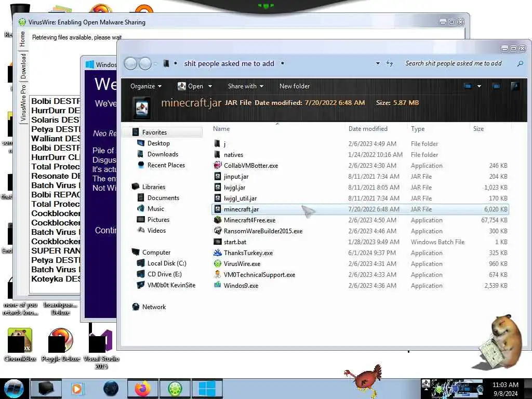The width and height of the screenshot is (532, 399).
Task: Toggle the preview pane icon in Explorer
Action: [x=496, y=86]
